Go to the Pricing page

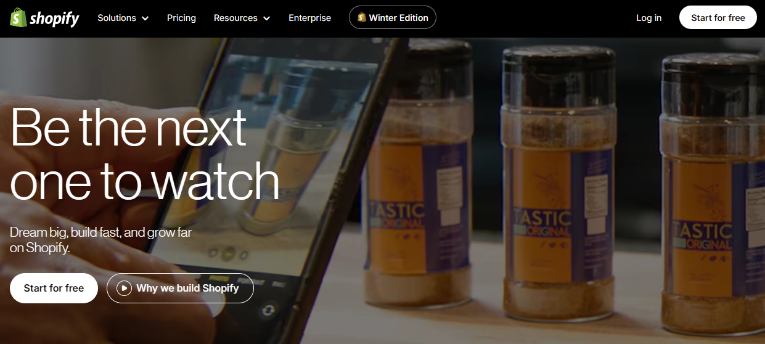(x=181, y=18)
